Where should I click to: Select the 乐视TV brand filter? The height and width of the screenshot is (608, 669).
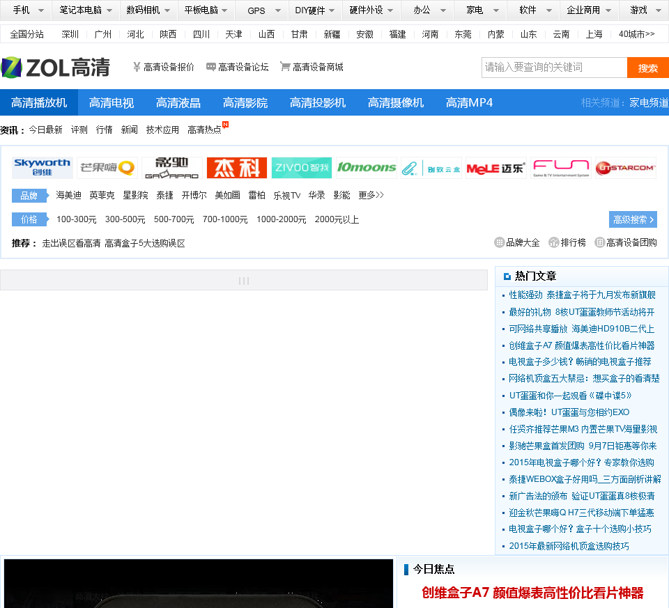[287, 195]
